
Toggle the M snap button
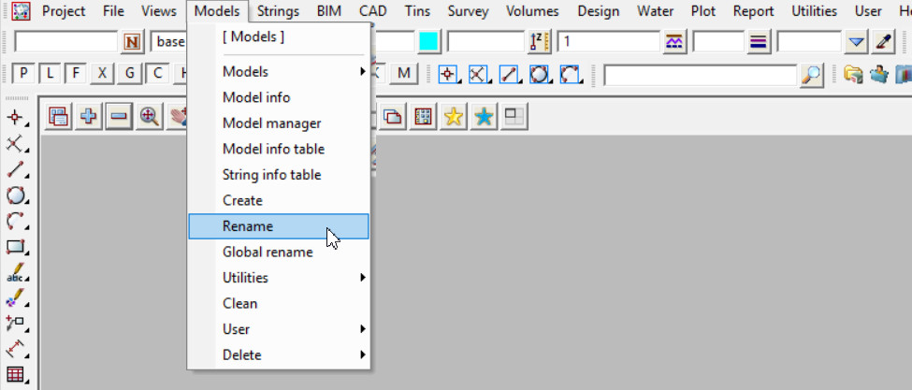pos(404,74)
